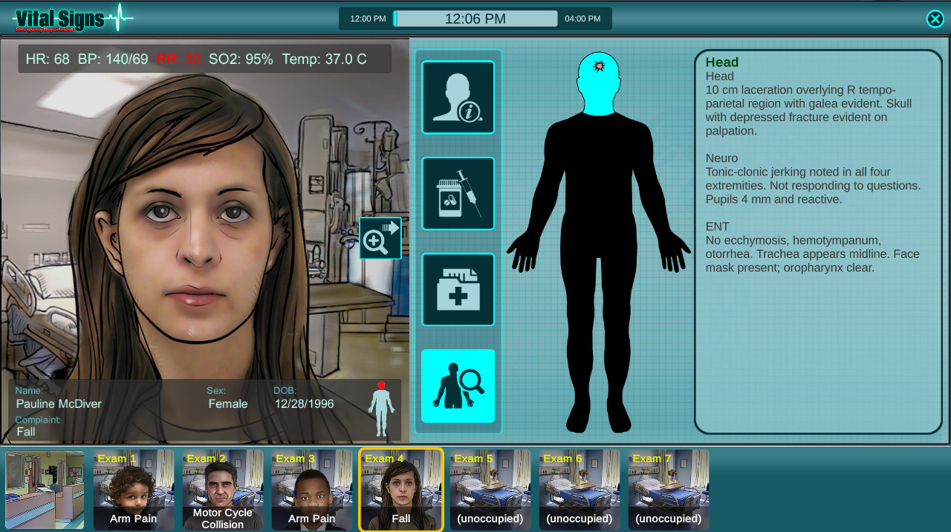Viewport: 951px width, 532px height.
Task: Click the Head findings panel
Action: (817, 238)
